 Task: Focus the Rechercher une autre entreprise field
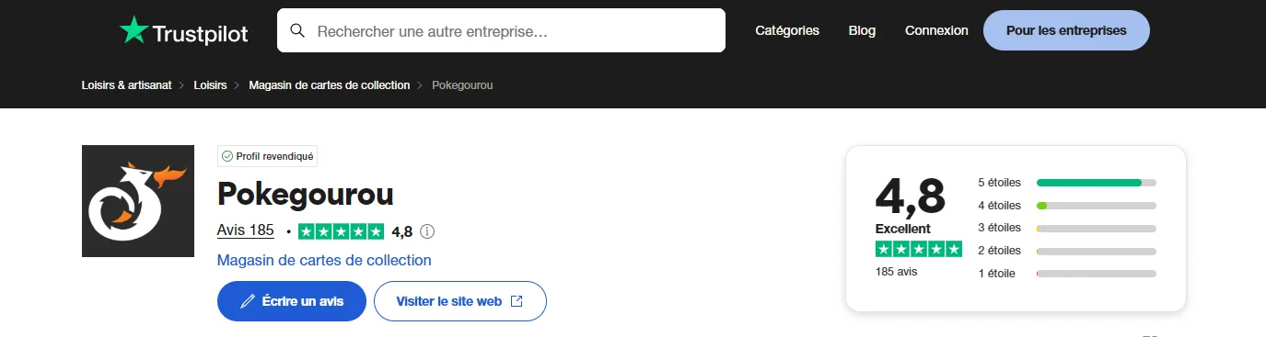501,30
